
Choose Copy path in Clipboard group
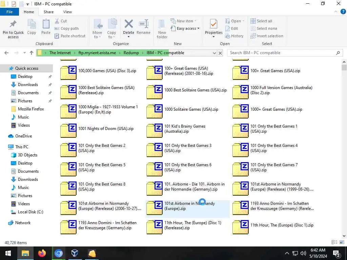click(66, 28)
